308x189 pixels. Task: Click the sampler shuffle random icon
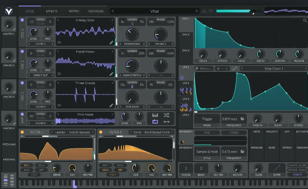(166, 115)
